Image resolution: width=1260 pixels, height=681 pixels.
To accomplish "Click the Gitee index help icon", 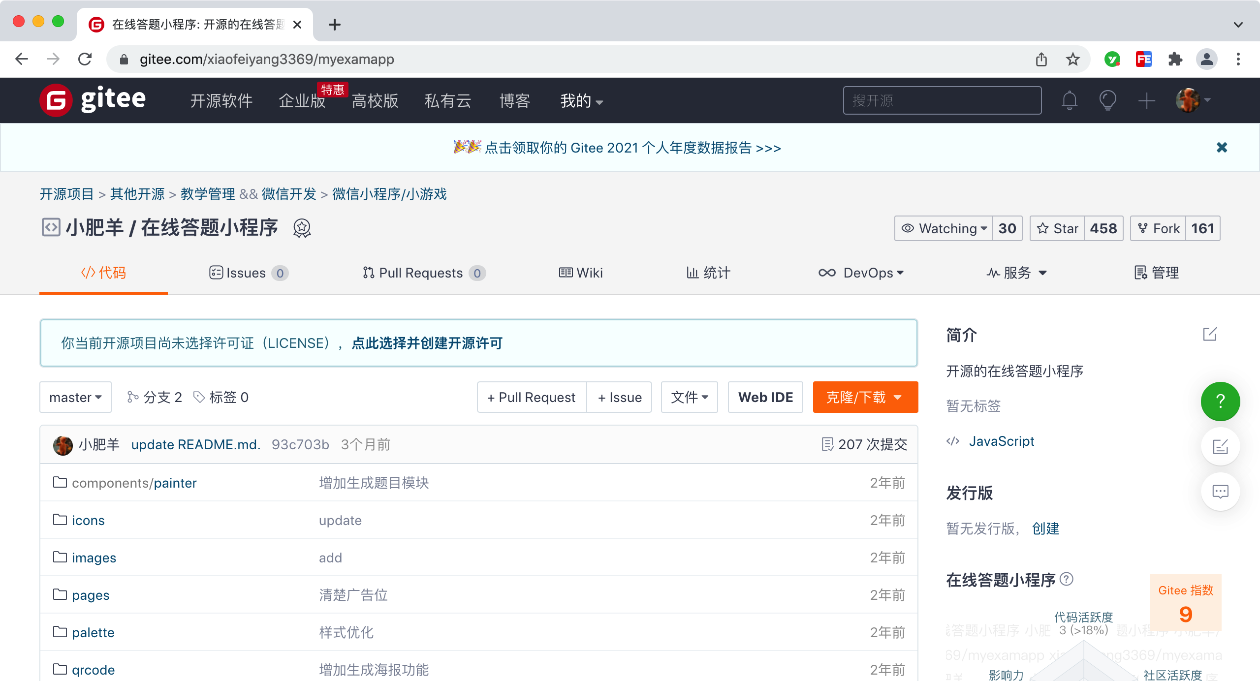I will coord(1067,579).
